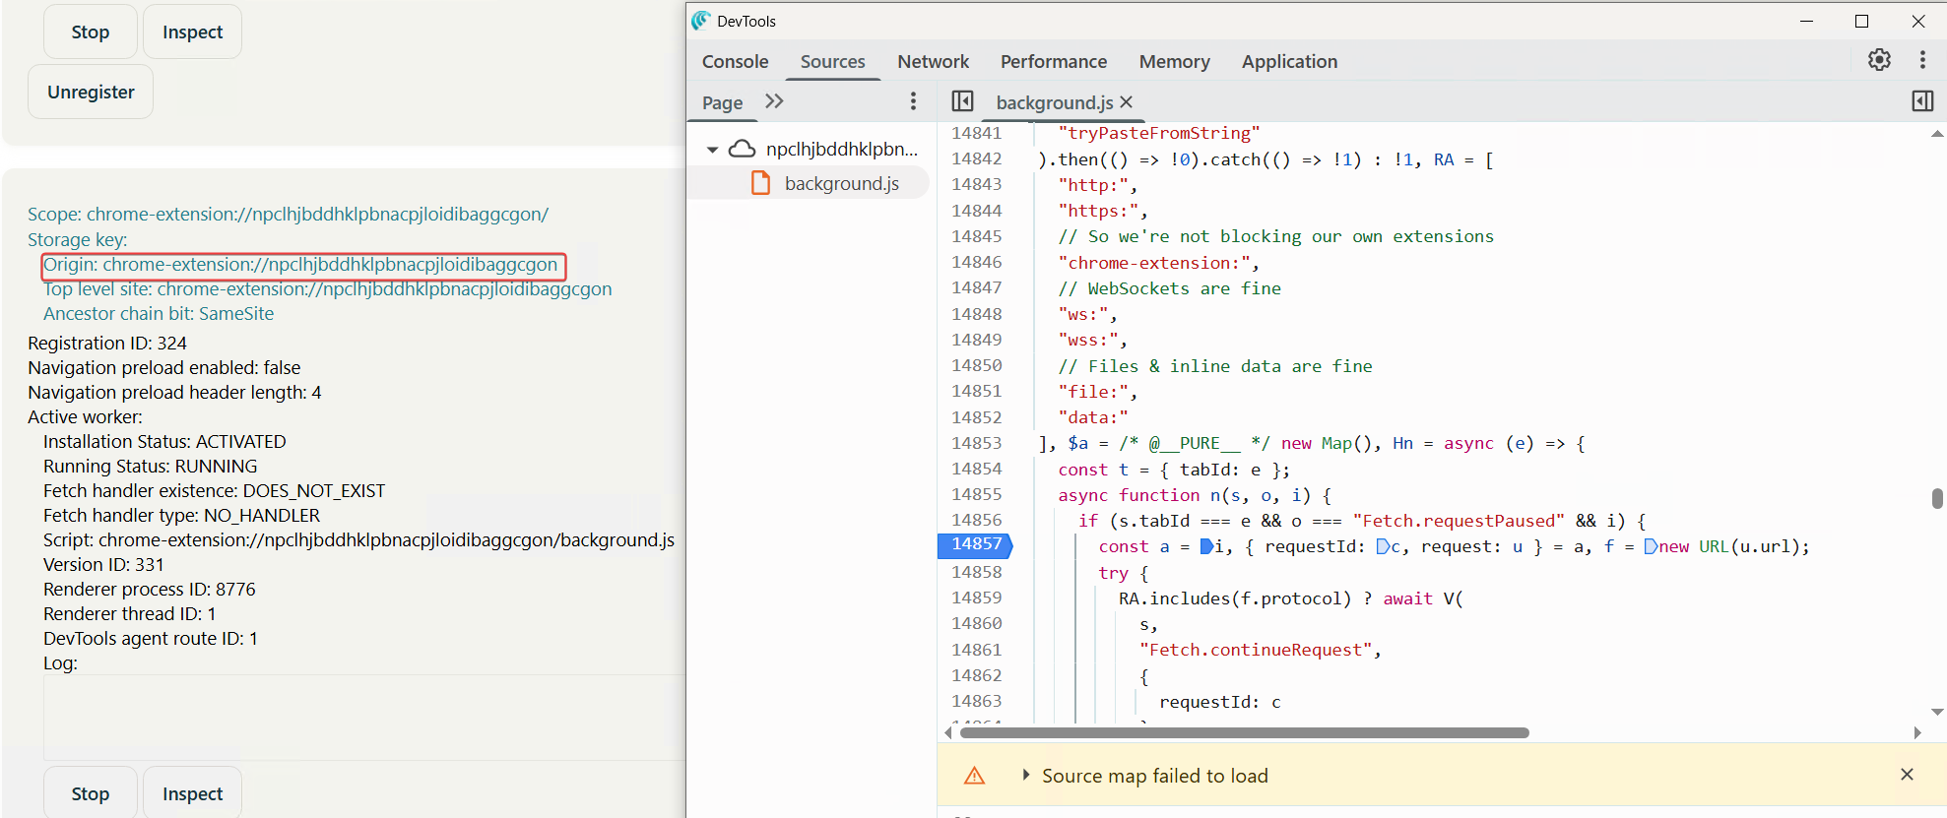This screenshot has height=818, width=1947.
Task: Open background.js file in navigator
Action: [841, 183]
